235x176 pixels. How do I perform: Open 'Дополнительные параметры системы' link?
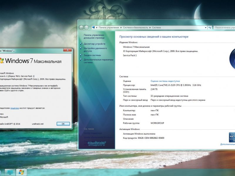[98, 61]
